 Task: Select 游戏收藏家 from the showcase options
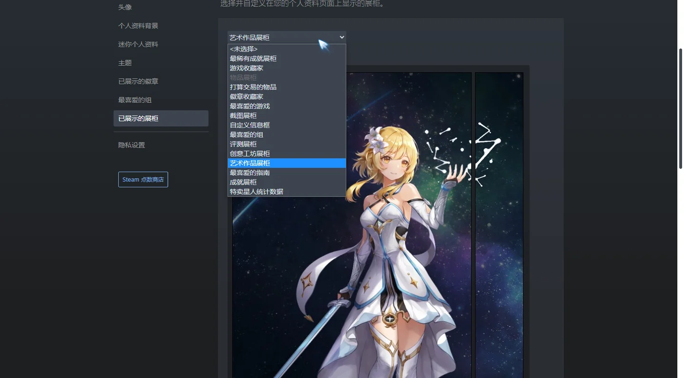(287, 68)
